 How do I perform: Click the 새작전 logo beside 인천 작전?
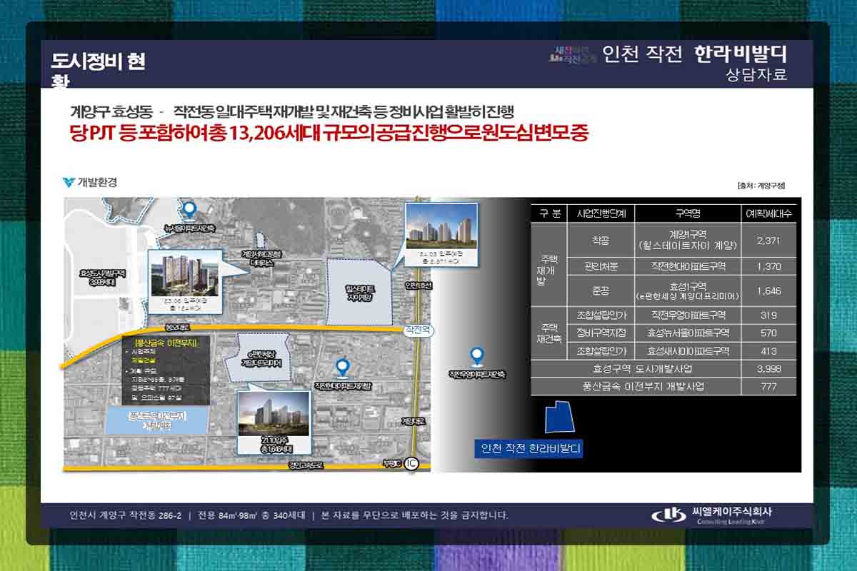573,54
